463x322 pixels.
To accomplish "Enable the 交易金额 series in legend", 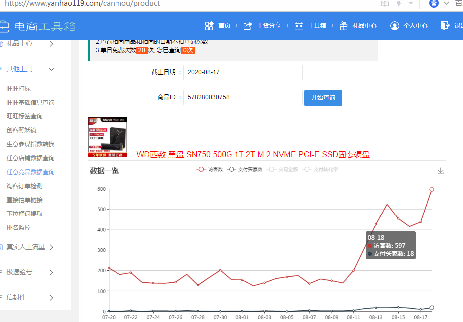I will click(282, 169).
